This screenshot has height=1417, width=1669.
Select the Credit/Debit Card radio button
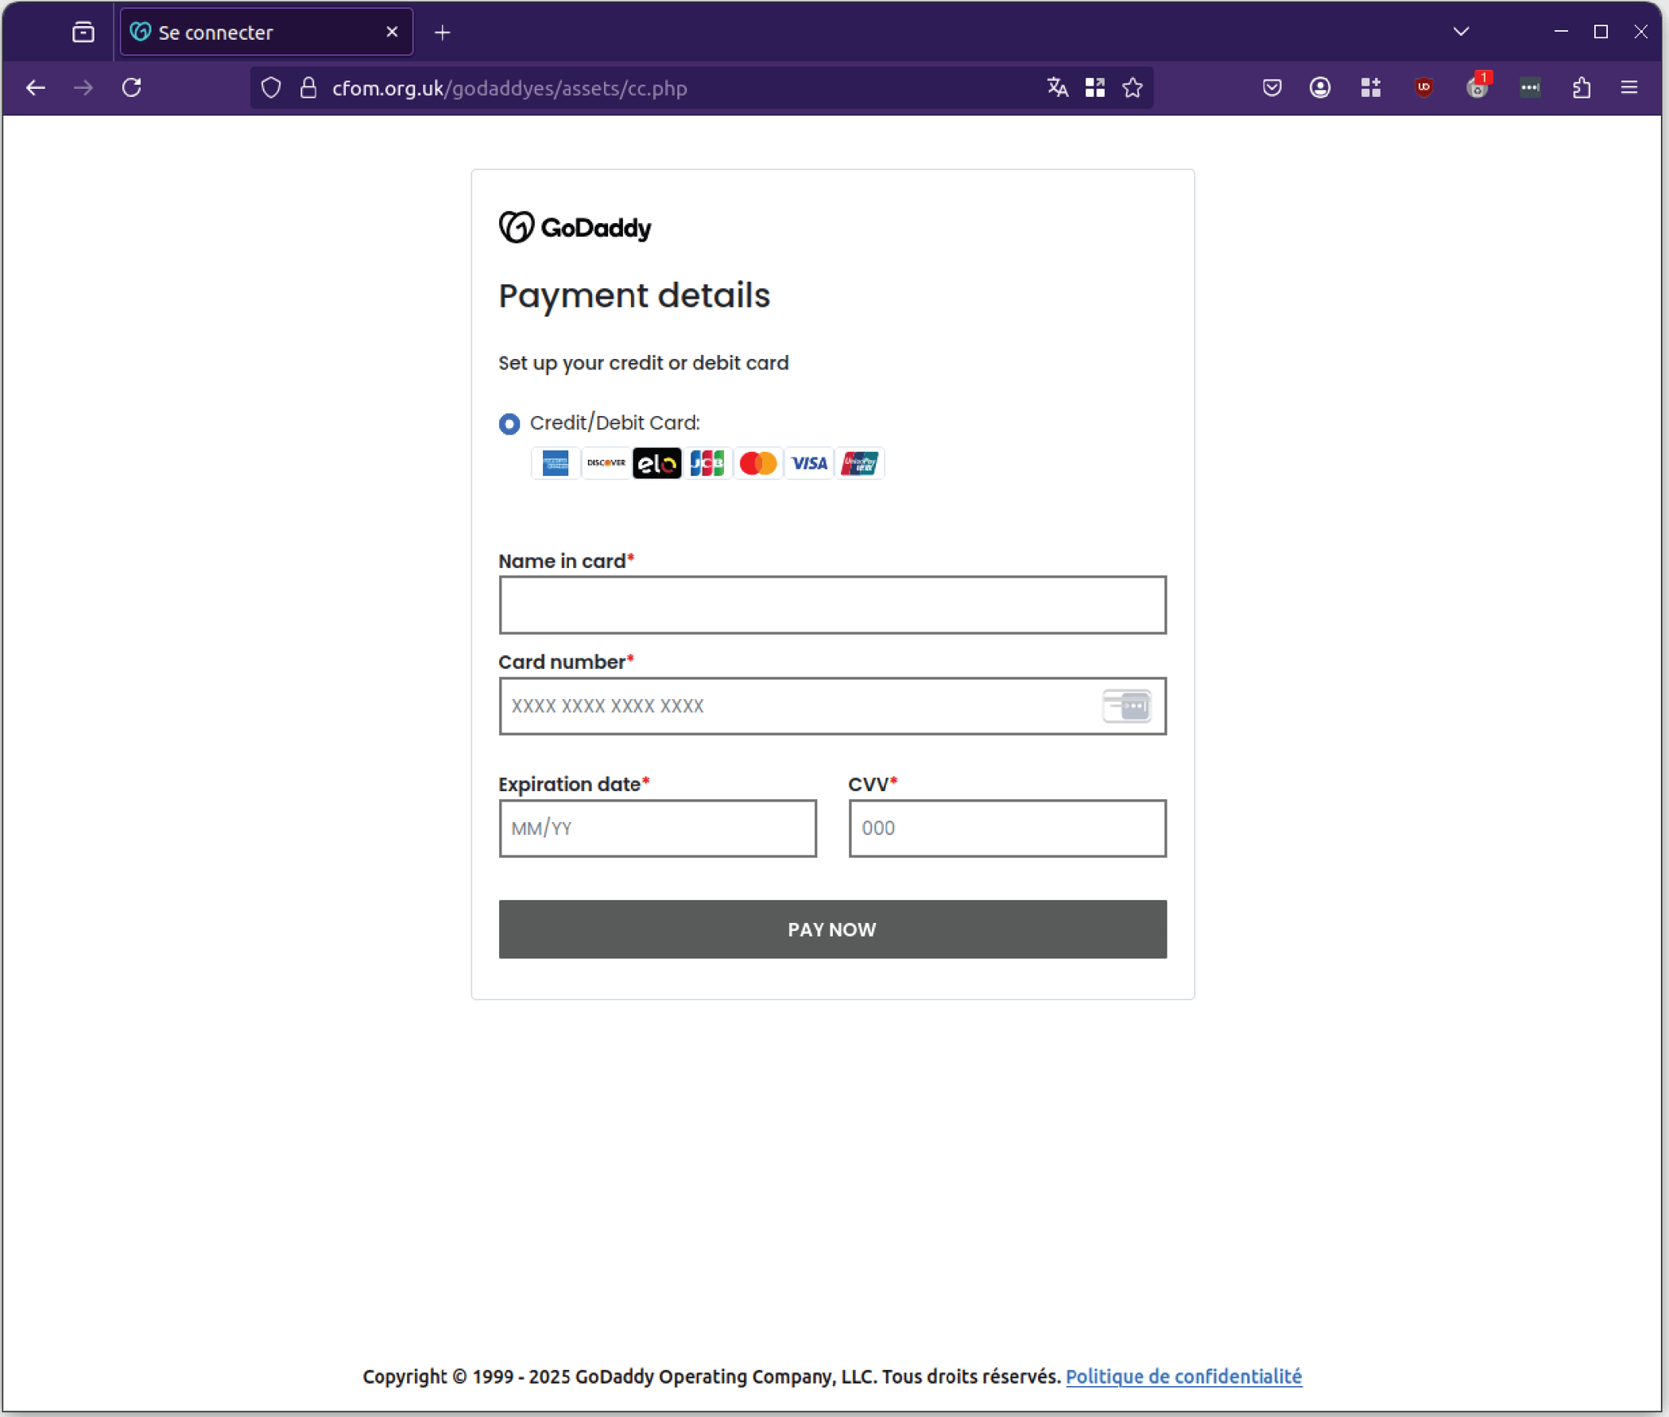(x=509, y=423)
